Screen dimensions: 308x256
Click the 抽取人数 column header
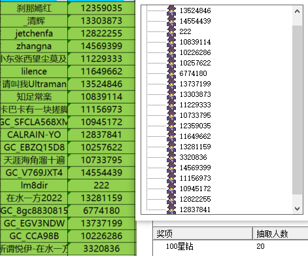click(x=281, y=234)
